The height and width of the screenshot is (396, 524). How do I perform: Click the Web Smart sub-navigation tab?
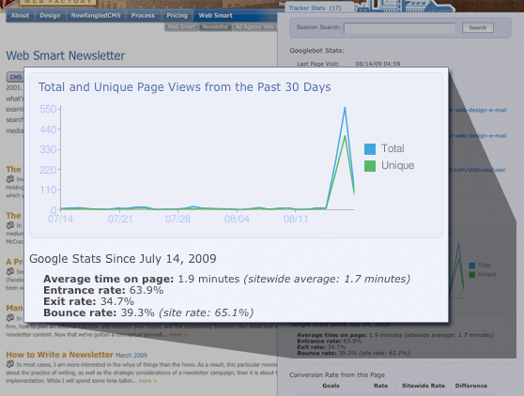click(181, 27)
